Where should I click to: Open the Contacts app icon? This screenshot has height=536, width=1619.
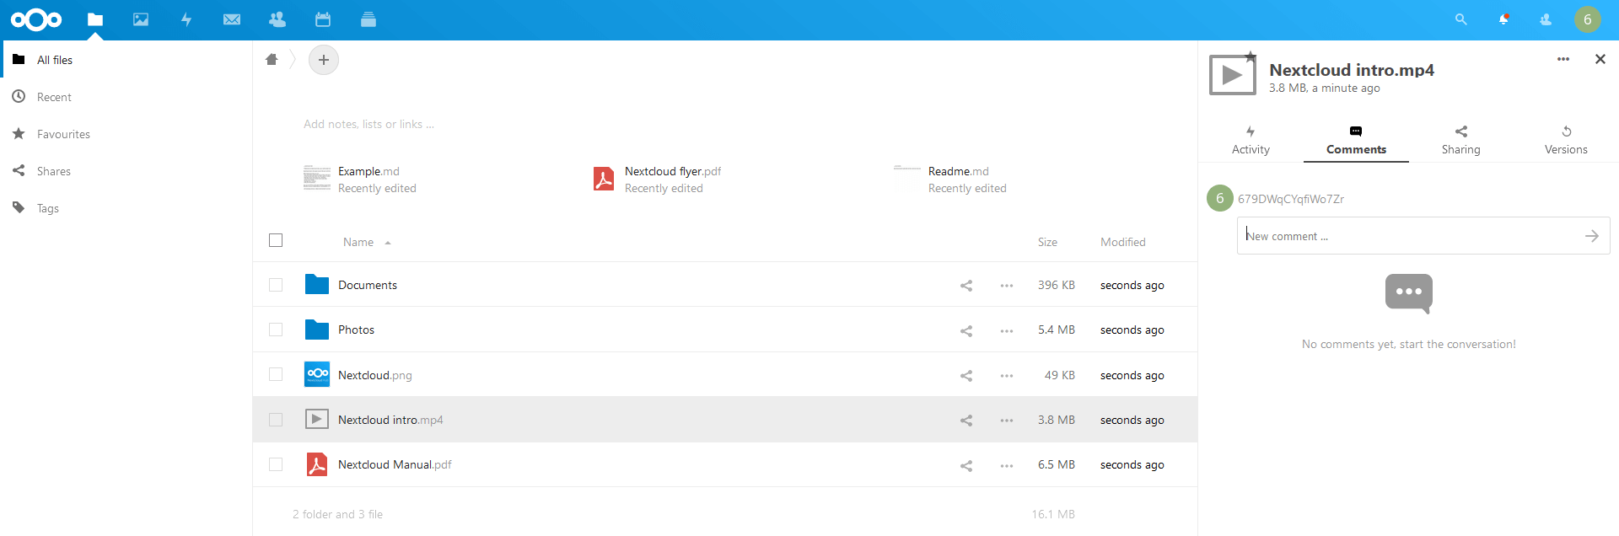pyautogui.click(x=277, y=19)
